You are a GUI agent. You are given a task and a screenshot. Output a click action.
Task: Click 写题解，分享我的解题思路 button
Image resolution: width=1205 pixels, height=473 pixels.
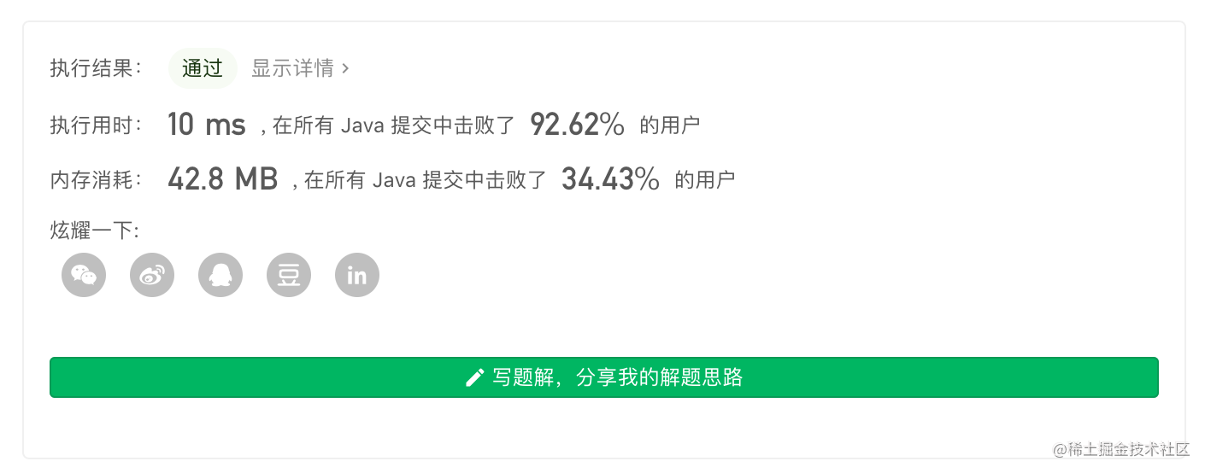(604, 377)
